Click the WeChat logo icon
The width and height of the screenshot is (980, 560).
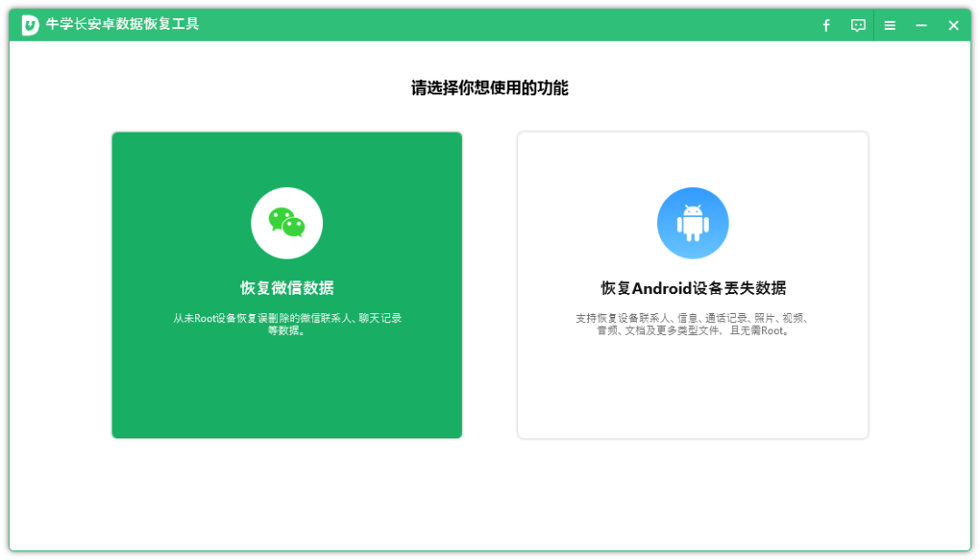pyautogui.click(x=287, y=223)
